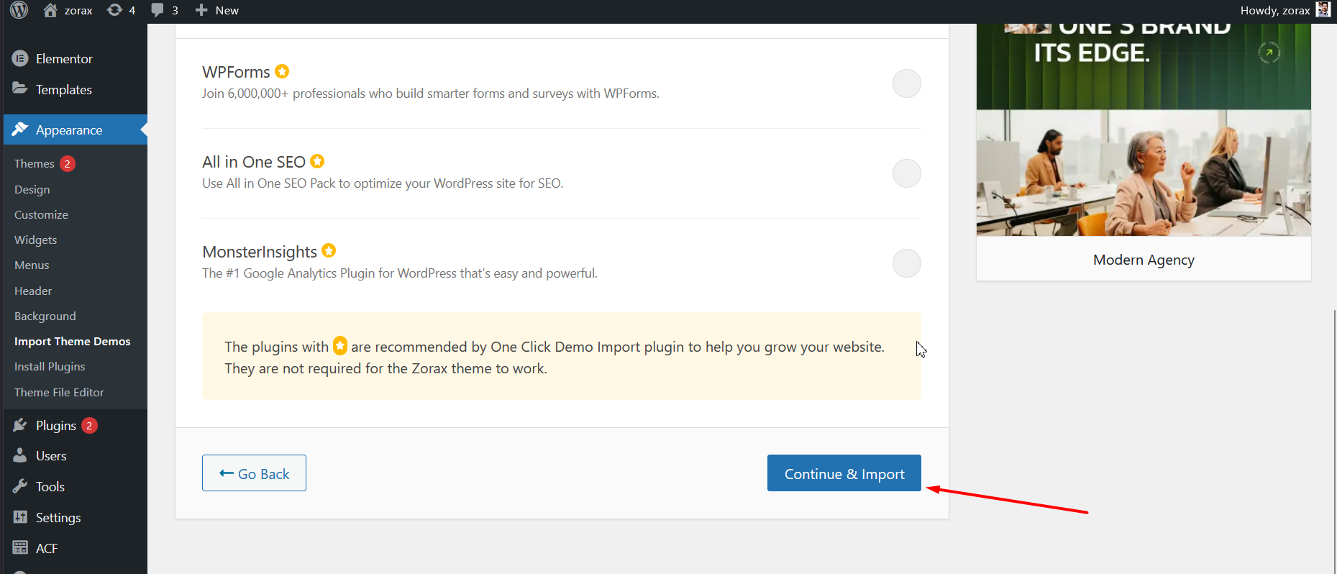Open the updates icon showing 4
1337x574 pixels.
point(114,10)
